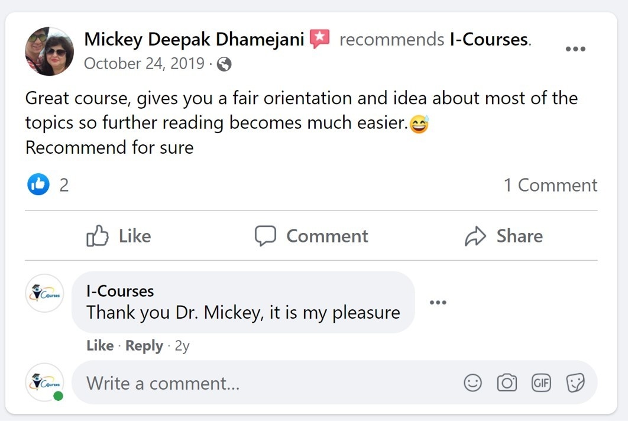The image size is (628, 421).
Task: Open Mickey's profile picture thumbnail
Action: pyautogui.click(x=50, y=51)
